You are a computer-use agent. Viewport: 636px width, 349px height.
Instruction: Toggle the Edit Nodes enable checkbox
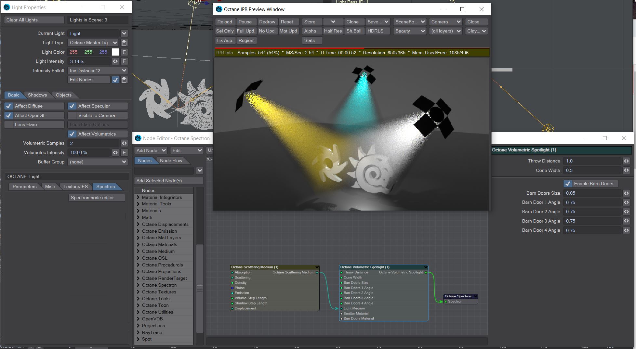(x=115, y=80)
